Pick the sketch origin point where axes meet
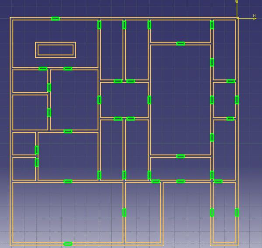Viewport: 262px width, 248px height. pyautogui.click(x=237, y=18)
